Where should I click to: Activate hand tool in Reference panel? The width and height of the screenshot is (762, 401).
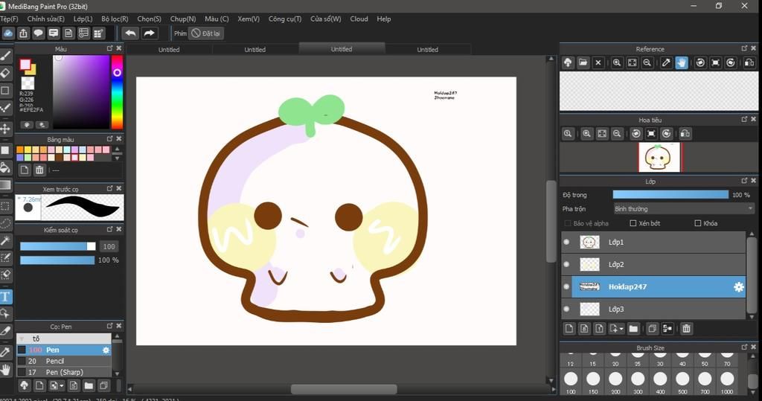click(x=682, y=63)
